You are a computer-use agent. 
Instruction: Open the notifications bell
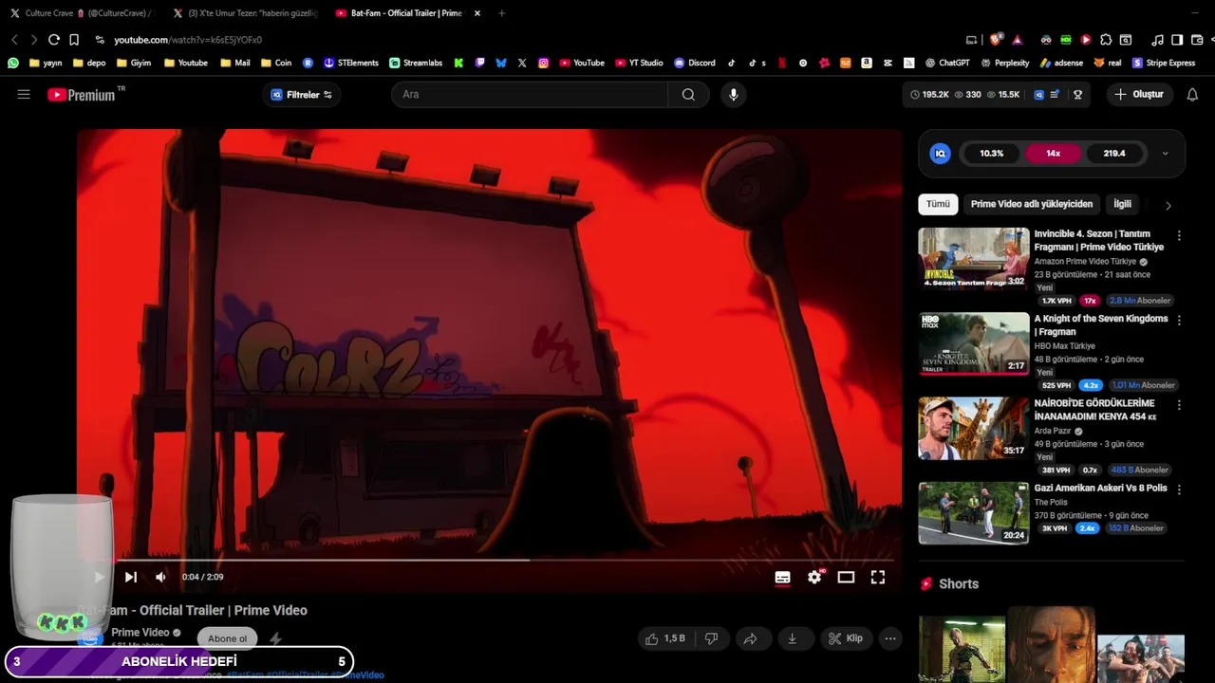click(x=1192, y=95)
